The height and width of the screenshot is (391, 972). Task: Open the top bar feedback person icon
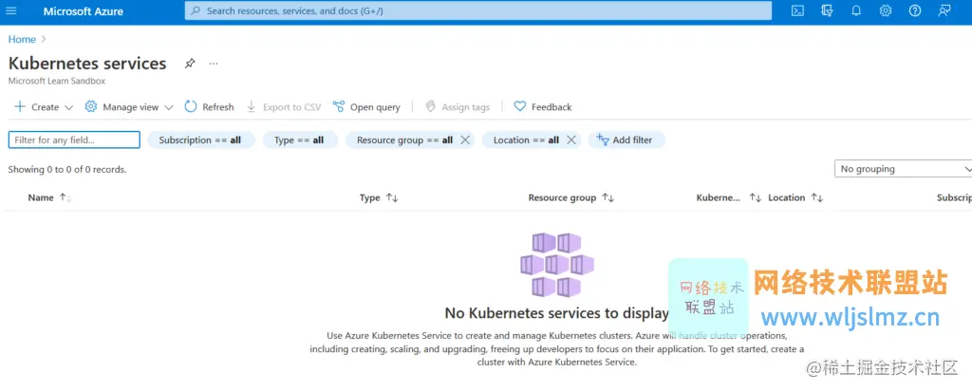tap(944, 11)
